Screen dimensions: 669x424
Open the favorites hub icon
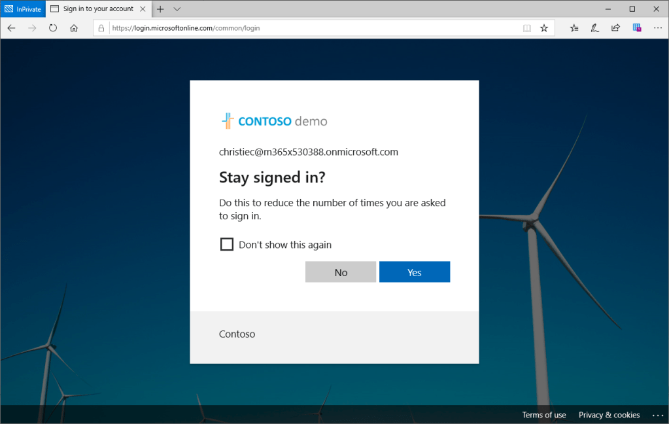point(574,28)
